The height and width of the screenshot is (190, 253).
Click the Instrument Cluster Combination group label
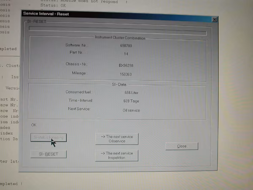point(120,38)
